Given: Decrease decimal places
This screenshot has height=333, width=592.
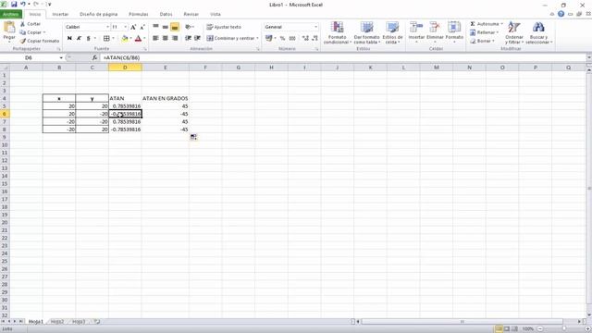Looking at the screenshot, I should tap(314, 38).
